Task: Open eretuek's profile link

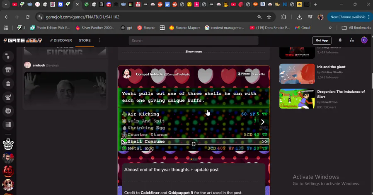Action: click(x=39, y=65)
